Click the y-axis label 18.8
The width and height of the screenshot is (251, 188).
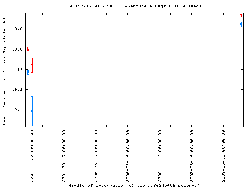click(x=17, y=49)
